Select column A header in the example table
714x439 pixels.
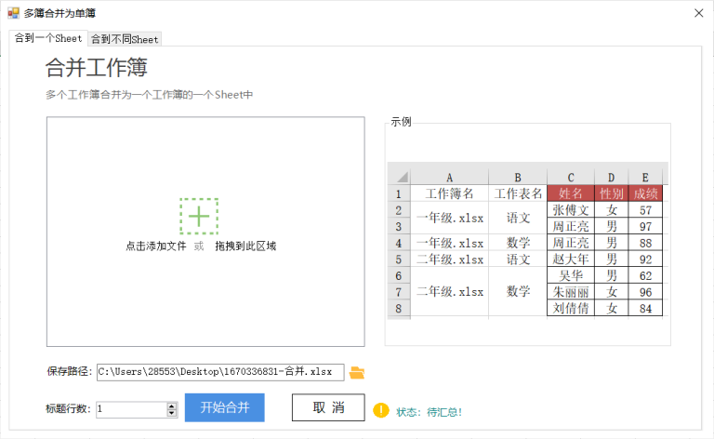pos(449,177)
